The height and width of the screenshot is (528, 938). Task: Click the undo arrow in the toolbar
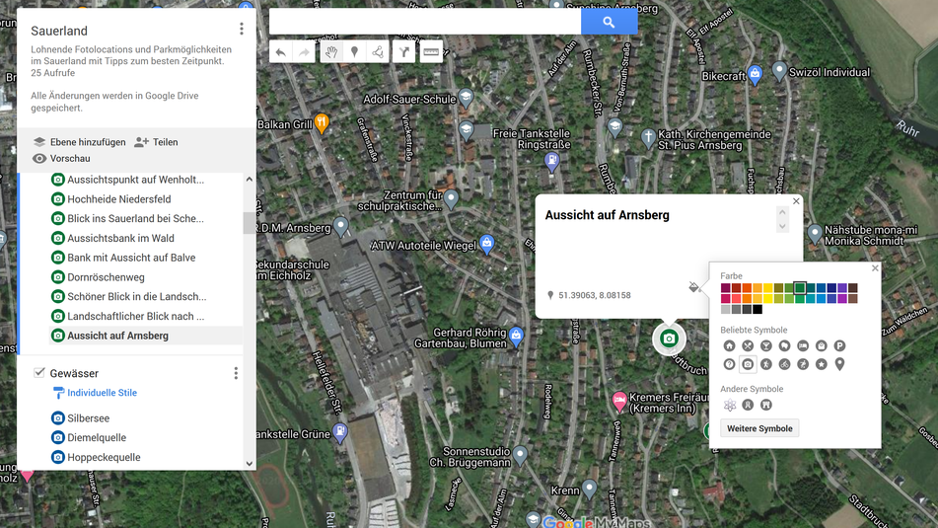coord(280,52)
